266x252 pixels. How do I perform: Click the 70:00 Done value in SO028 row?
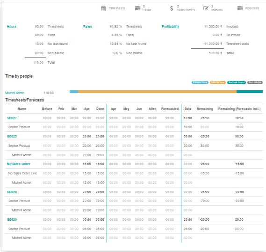100,192
